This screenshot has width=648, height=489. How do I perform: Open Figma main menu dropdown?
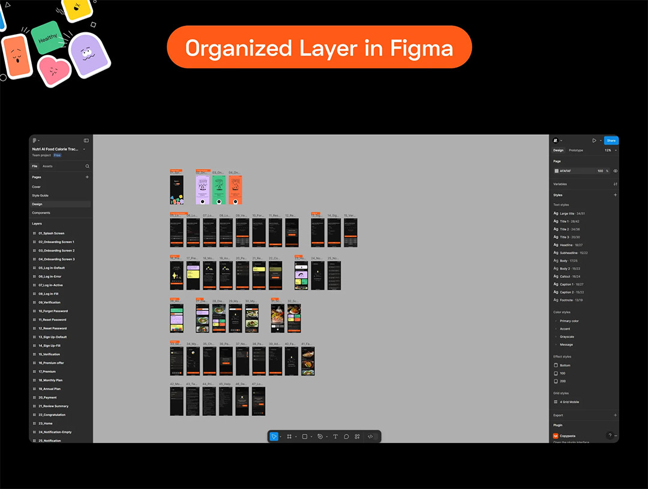(35, 141)
